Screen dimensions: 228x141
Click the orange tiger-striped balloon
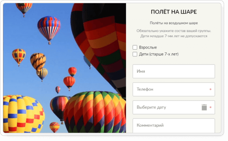click(38, 62)
